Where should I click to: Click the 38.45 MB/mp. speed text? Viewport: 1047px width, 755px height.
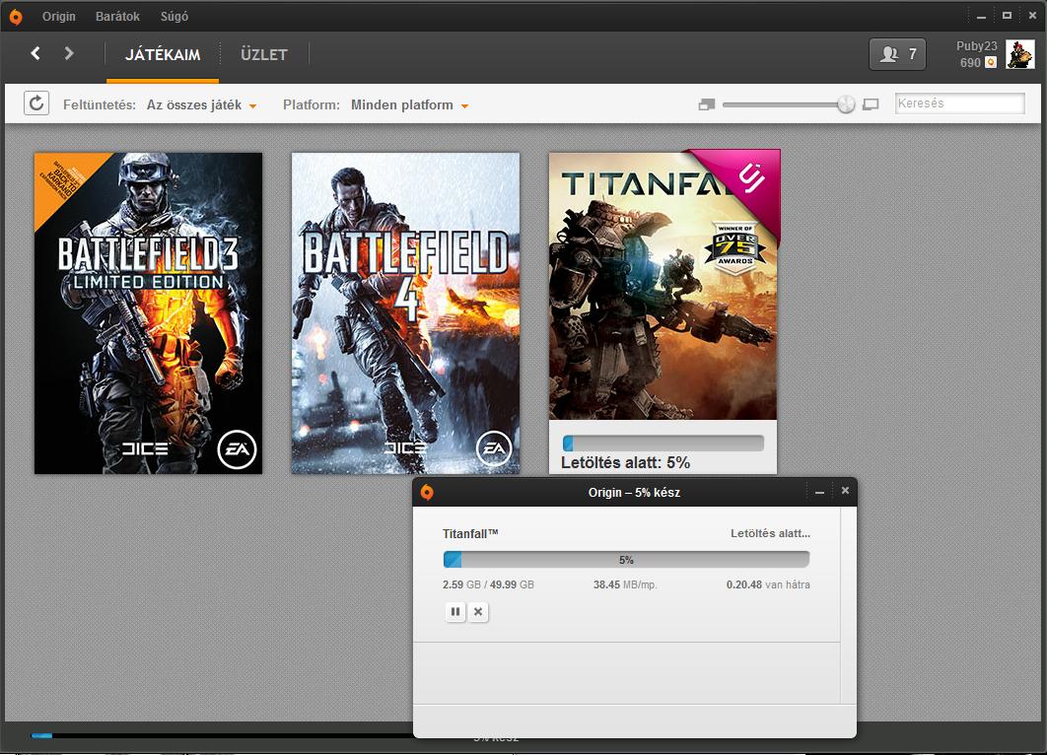(625, 584)
